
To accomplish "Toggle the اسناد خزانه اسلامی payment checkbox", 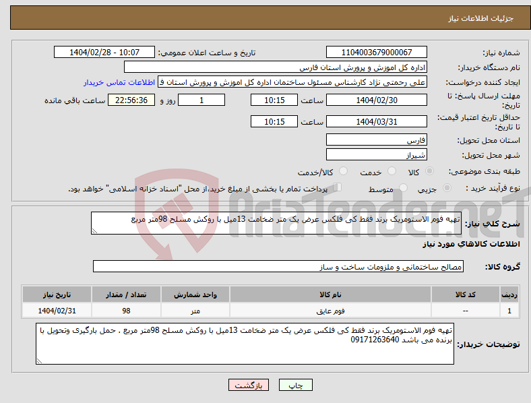I will click(x=338, y=187).
